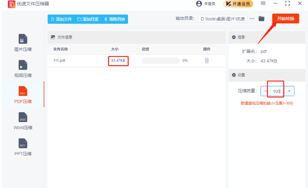
Task: Start conversion with 开始转换 button
Action: pyautogui.click(x=286, y=19)
